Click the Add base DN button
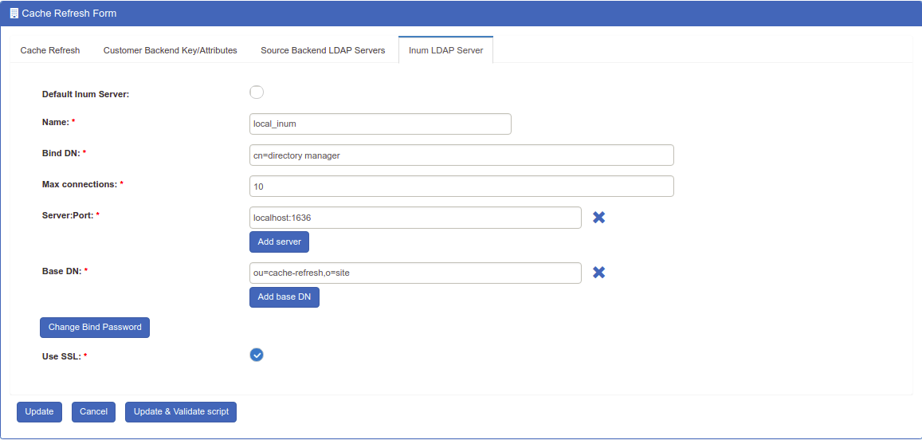Image resolution: width=922 pixels, height=440 pixels. (x=284, y=297)
